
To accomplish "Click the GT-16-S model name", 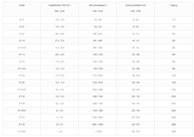I will pos(22,69).
